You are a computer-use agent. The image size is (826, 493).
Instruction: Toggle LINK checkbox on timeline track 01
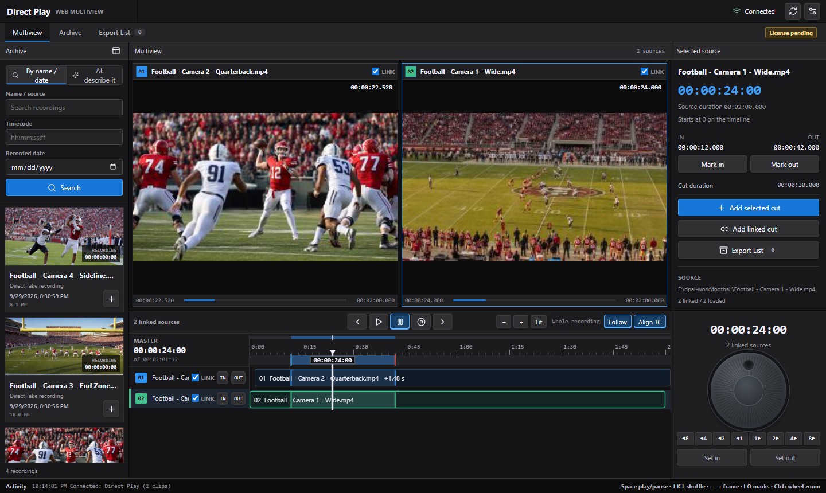196,378
